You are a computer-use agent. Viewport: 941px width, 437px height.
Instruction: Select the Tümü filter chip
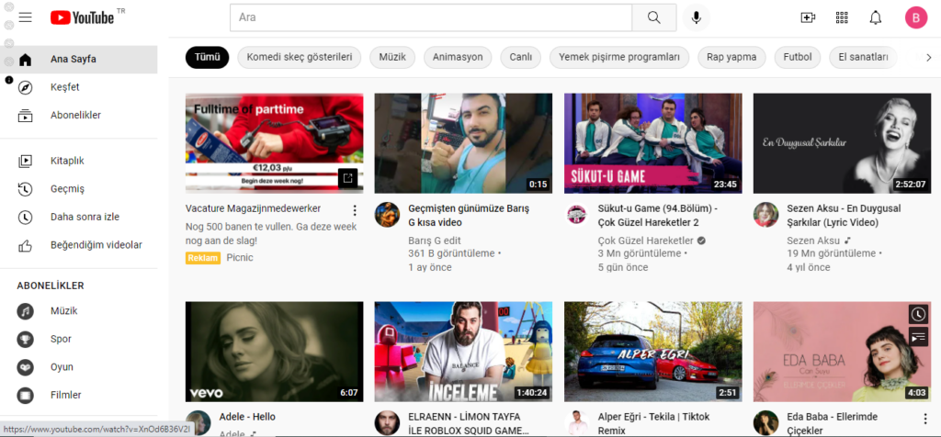click(x=207, y=58)
